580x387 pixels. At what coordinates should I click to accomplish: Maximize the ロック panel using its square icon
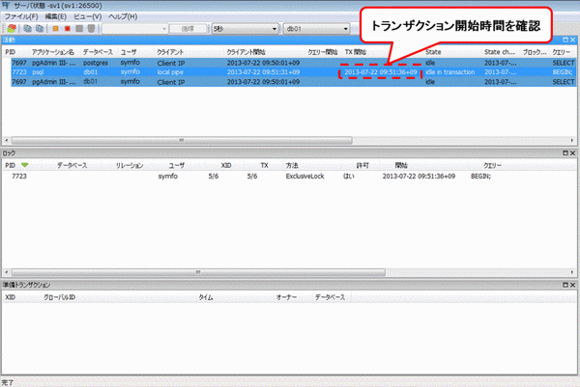point(565,153)
